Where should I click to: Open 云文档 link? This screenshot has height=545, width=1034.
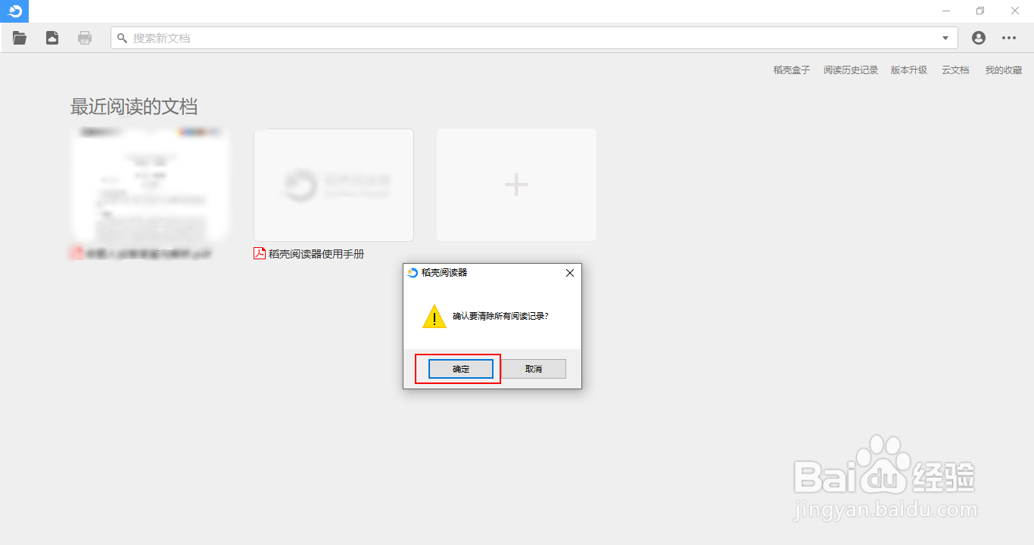pos(955,70)
